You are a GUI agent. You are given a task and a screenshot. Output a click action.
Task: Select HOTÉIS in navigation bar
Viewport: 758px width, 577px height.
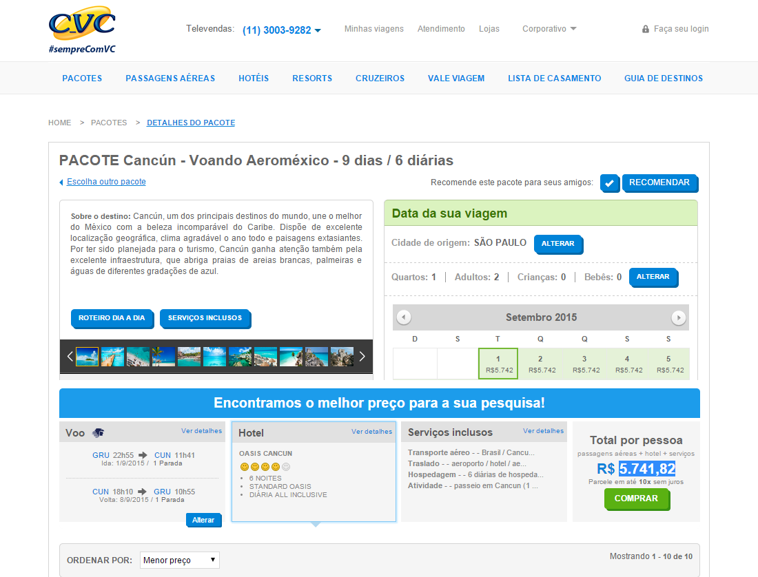(254, 78)
